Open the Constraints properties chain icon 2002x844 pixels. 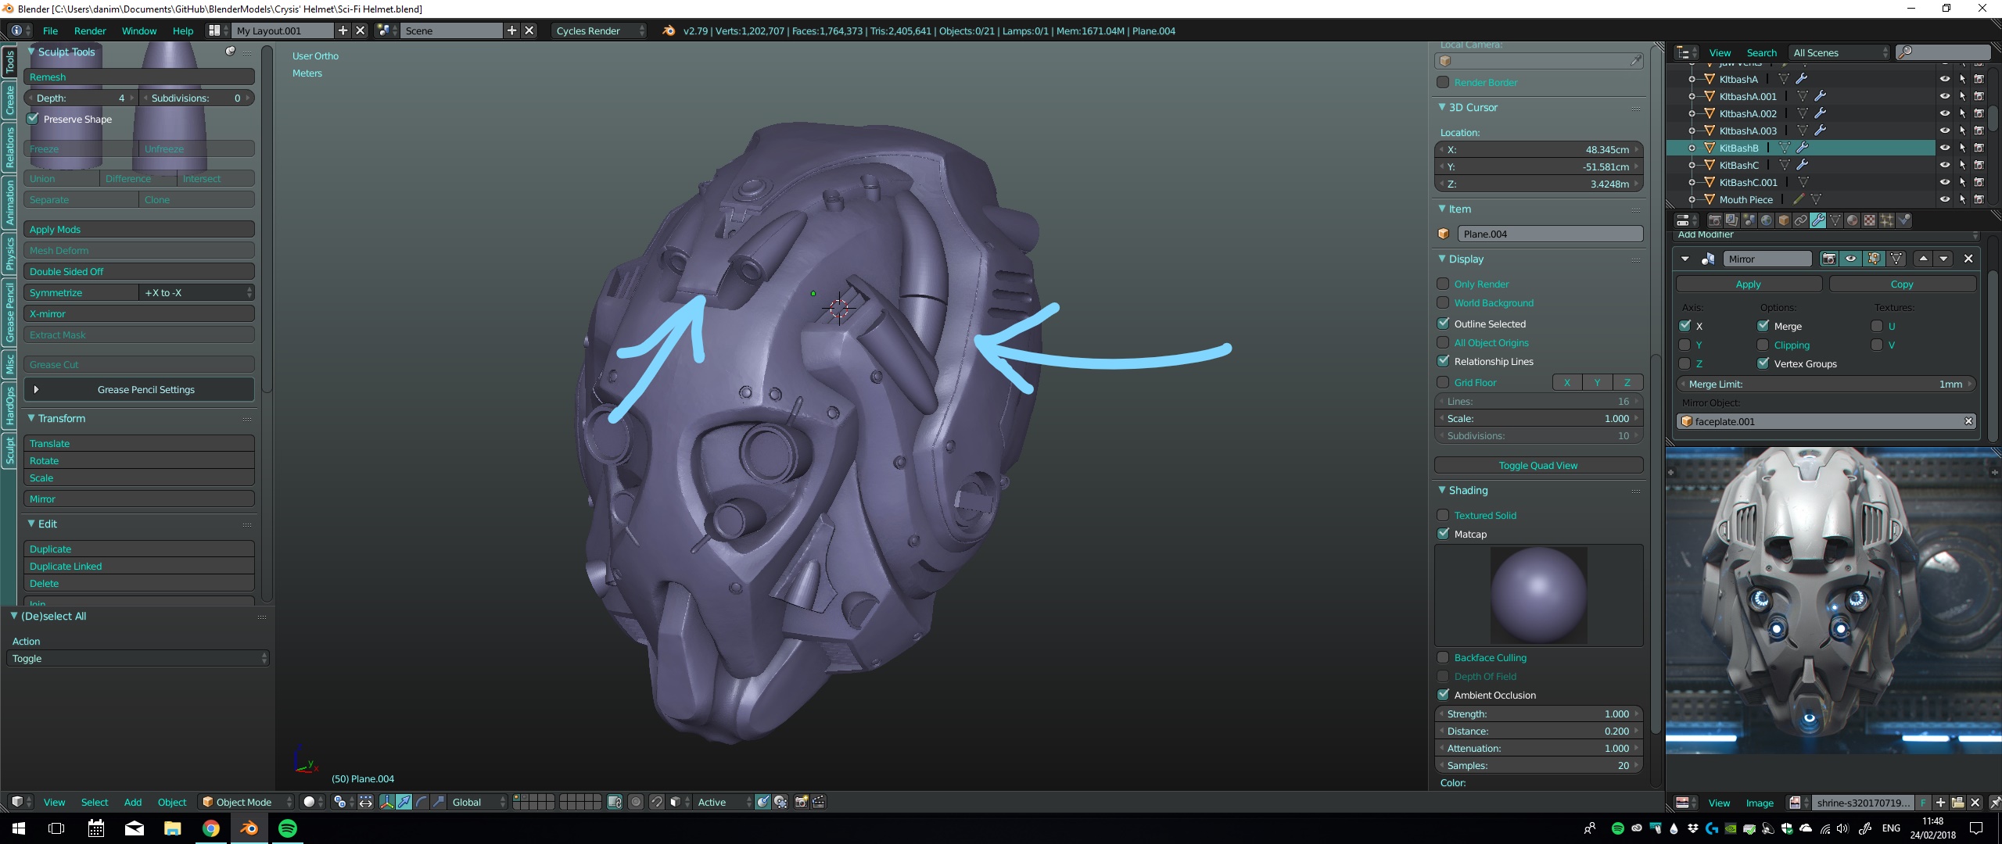coord(1801,220)
